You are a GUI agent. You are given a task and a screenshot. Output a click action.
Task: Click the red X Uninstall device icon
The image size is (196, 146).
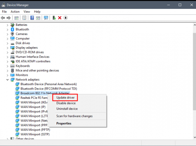(60, 18)
